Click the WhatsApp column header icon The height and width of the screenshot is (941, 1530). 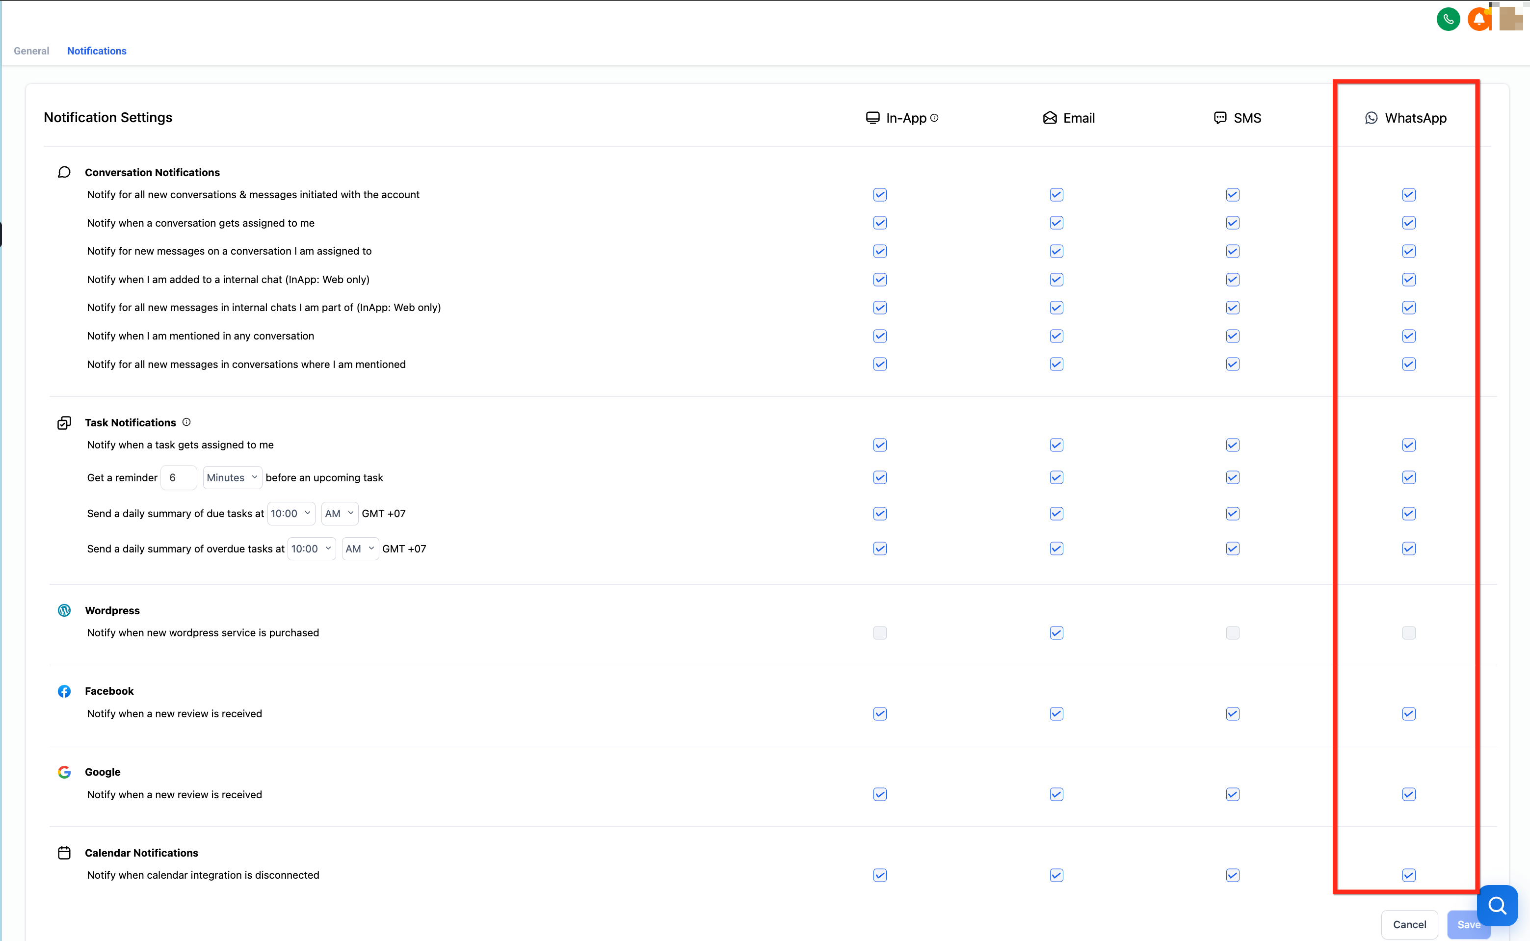click(1372, 118)
